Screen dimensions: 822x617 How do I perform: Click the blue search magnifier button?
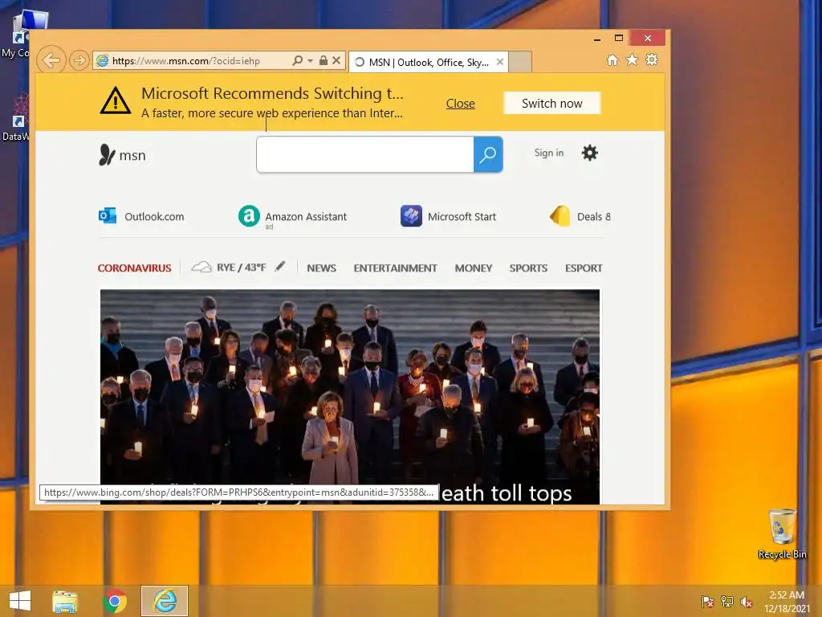click(488, 154)
